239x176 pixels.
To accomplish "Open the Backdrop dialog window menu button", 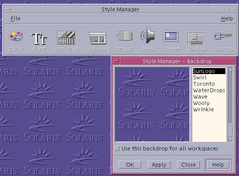I will click(116, 61).
